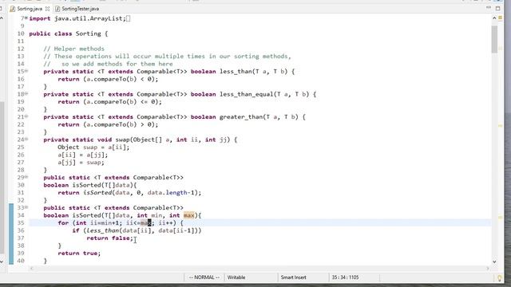Image resolution: width=511 pixels, height=287 pixels.
Task: Click the light bulb tip icon in status bar
Action: pos(499,278)
